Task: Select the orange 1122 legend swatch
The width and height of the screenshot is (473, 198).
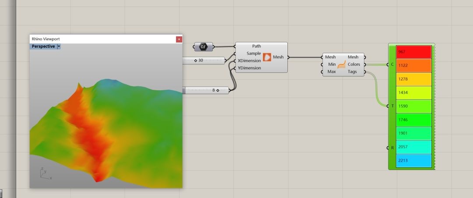Action: click(x=413, y=66)
